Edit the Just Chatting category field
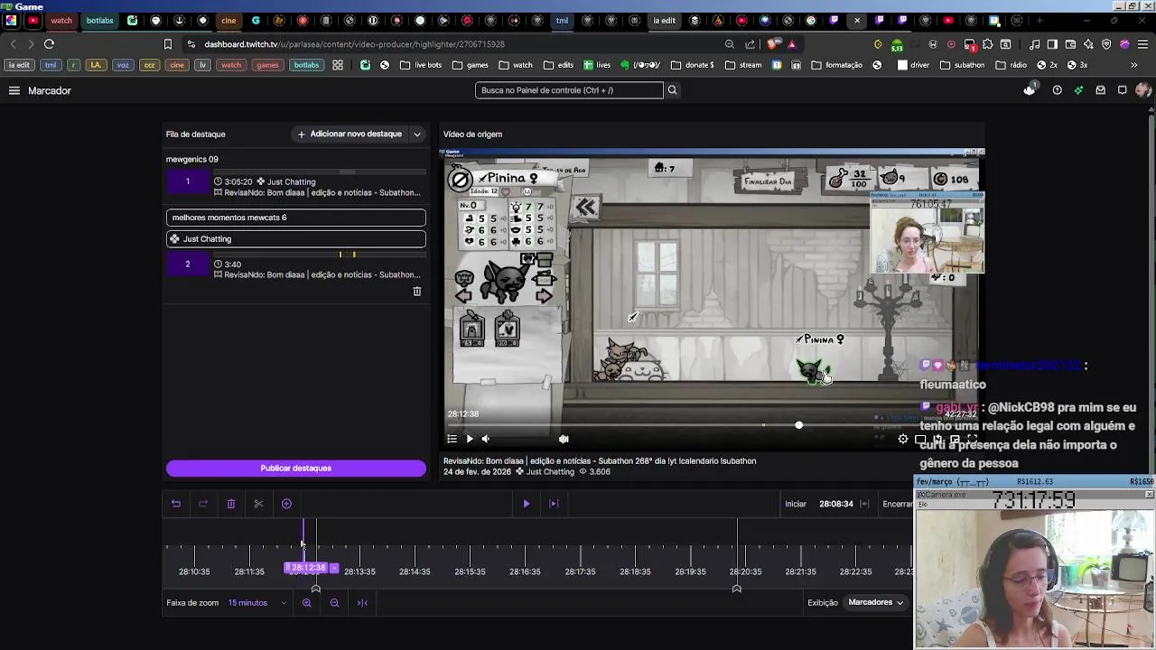 click(x=296, y=239)
